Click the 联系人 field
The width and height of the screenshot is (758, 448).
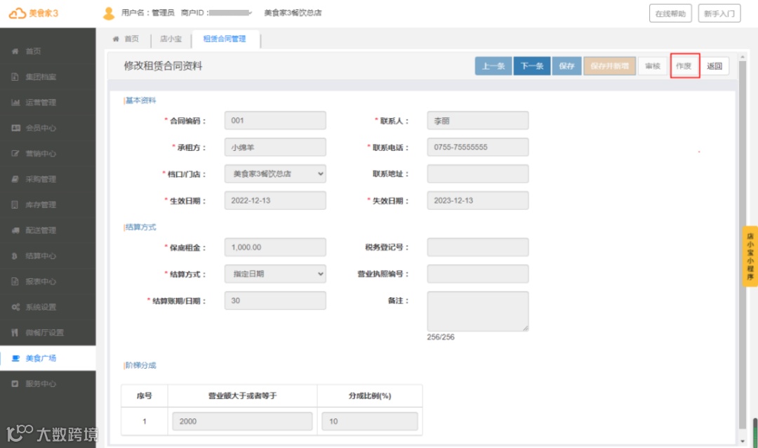[x=478, y=121]
